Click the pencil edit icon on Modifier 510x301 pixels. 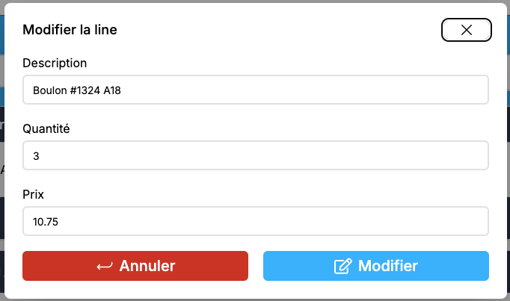click(342, 266)
